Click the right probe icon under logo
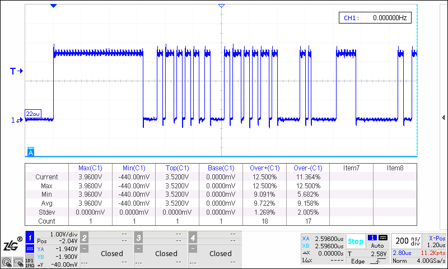 pos(18,261)
